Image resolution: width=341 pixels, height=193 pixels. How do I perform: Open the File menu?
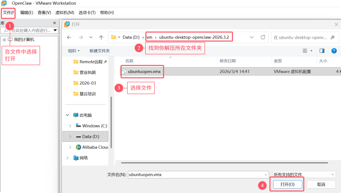pos(9,13)
